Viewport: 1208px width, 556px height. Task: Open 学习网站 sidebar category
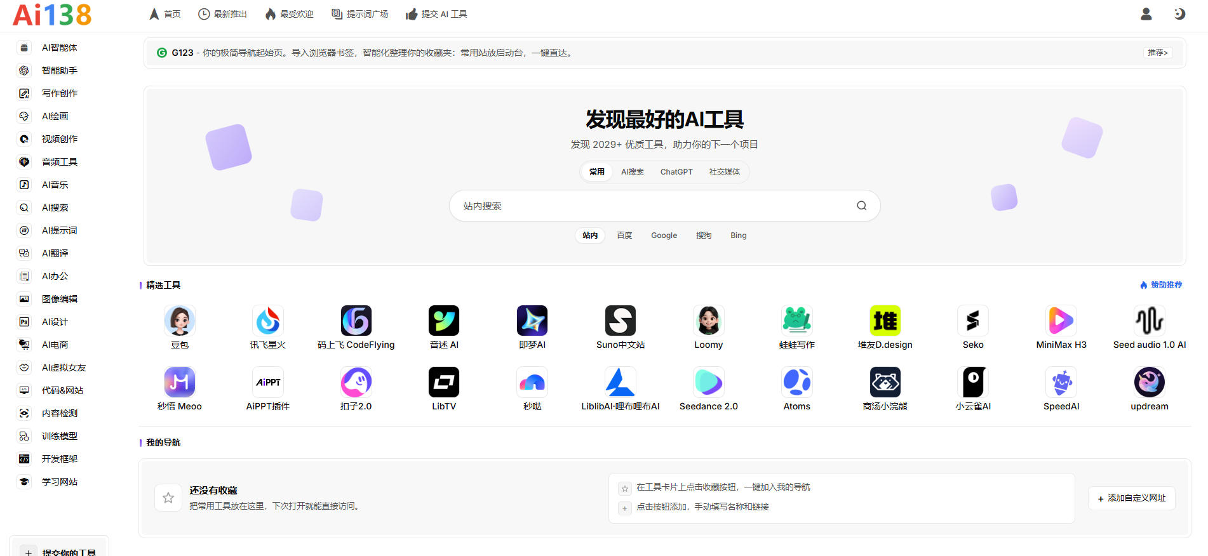[59, 482]
